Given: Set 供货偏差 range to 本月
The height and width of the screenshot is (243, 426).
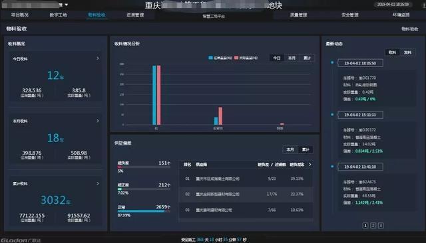Looking at the screenshot, I should [x=290, y=149].
